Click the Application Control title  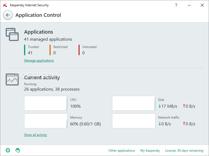tap(38, 15)
